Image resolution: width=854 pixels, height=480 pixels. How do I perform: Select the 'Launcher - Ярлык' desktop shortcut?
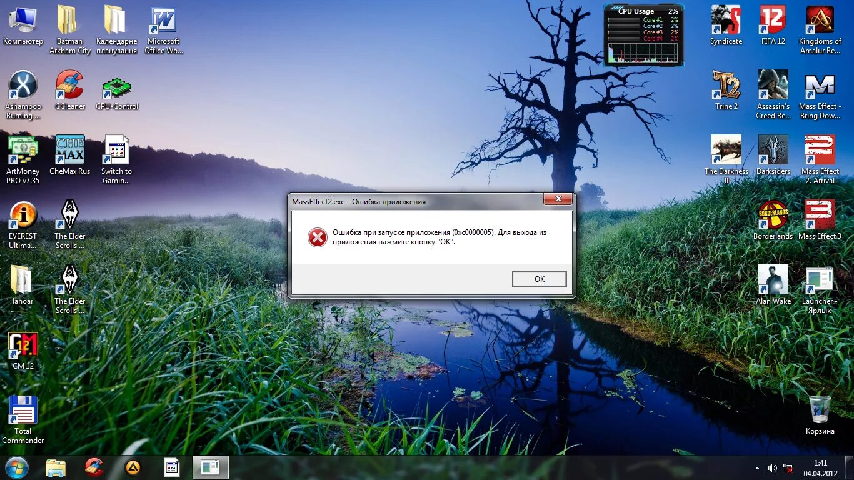click(x=820, y=290)
